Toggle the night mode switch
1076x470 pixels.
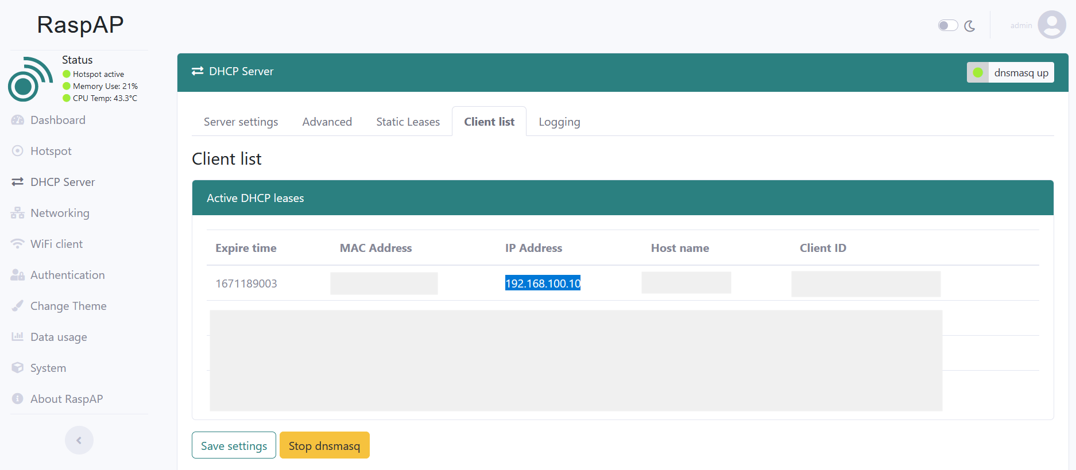click(x=948, y=25)
